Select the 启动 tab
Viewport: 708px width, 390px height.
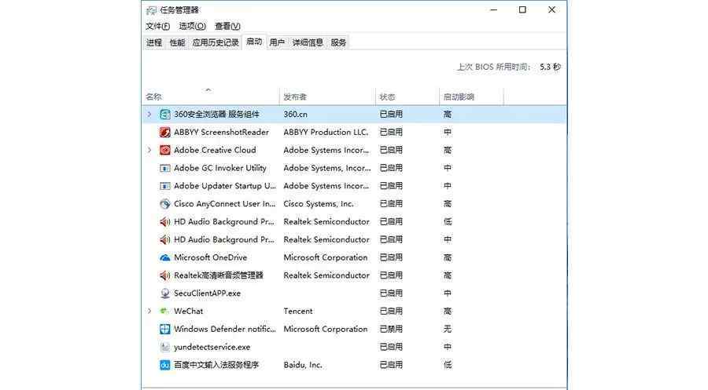pyautogui.click(x=254, y=42)
